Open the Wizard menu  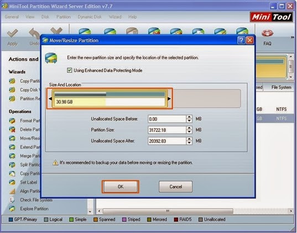point(115,17)
